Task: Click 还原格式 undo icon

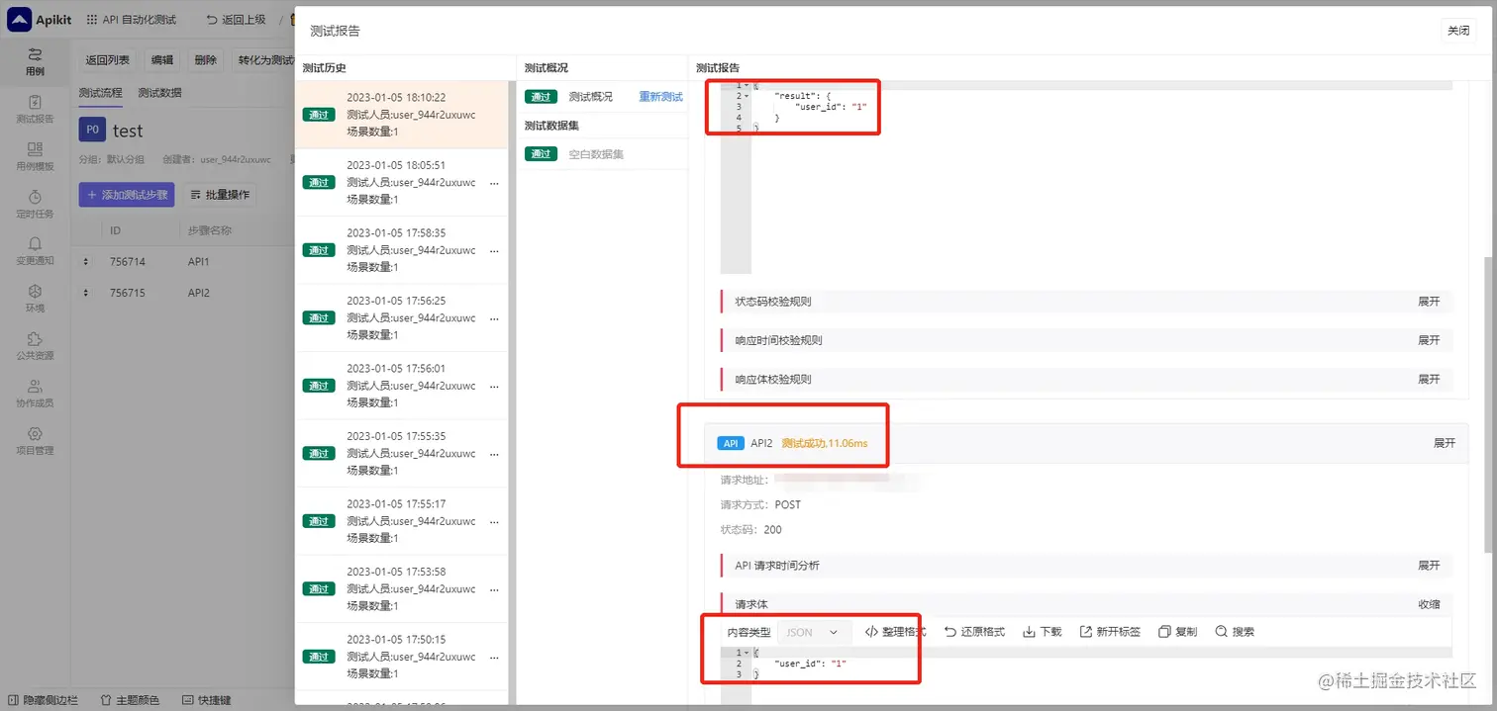Action: coord(950,632)
